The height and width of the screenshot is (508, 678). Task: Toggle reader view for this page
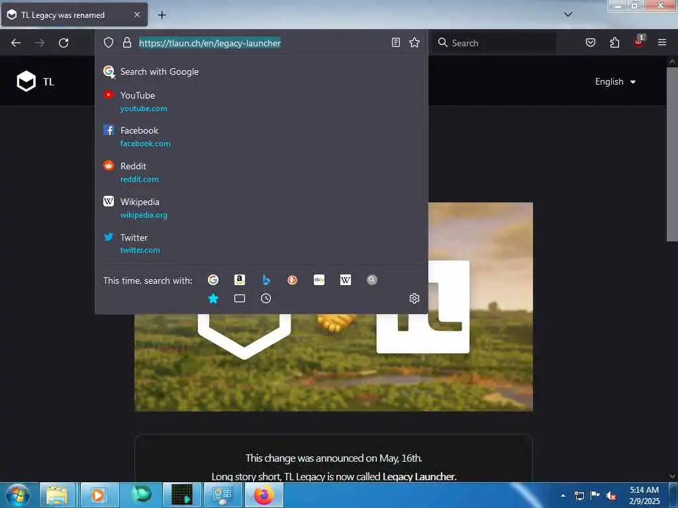pyautogui.click(x=396, y=42)
